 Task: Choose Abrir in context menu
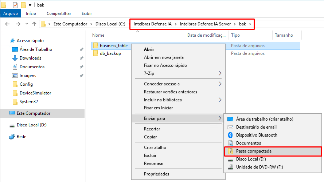tap(178, 49)
